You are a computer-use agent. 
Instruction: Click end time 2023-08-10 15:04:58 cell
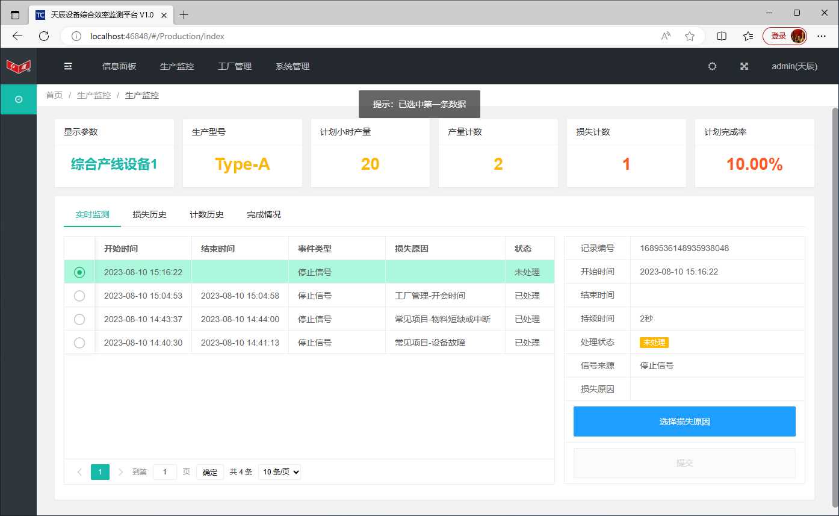(x=240, y=296)
